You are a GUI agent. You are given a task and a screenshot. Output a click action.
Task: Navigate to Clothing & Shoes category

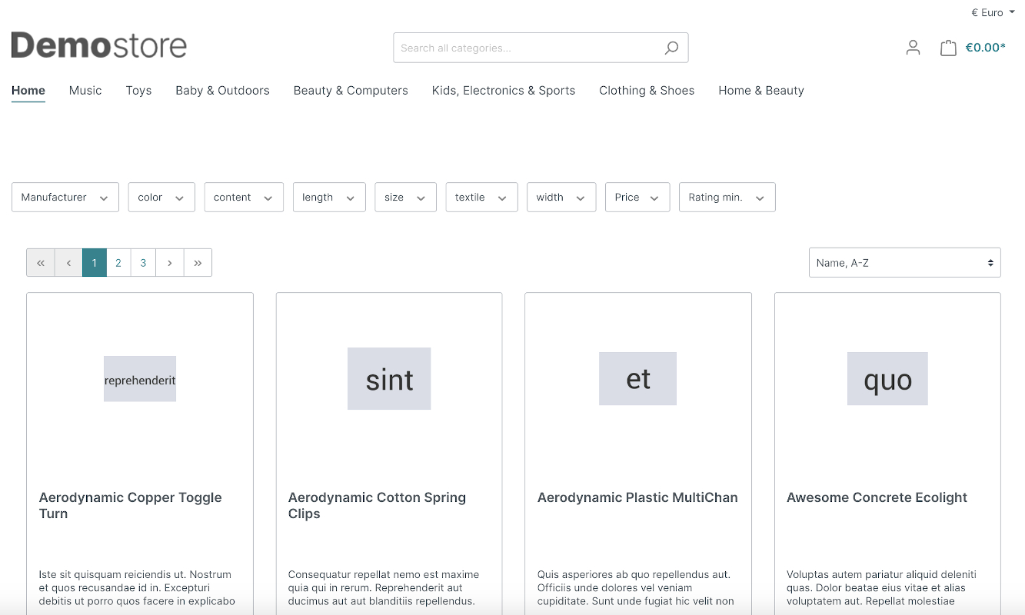[646, 91]
